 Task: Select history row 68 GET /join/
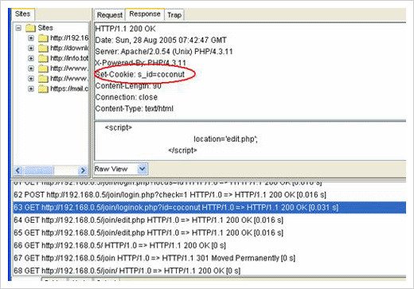209,271
